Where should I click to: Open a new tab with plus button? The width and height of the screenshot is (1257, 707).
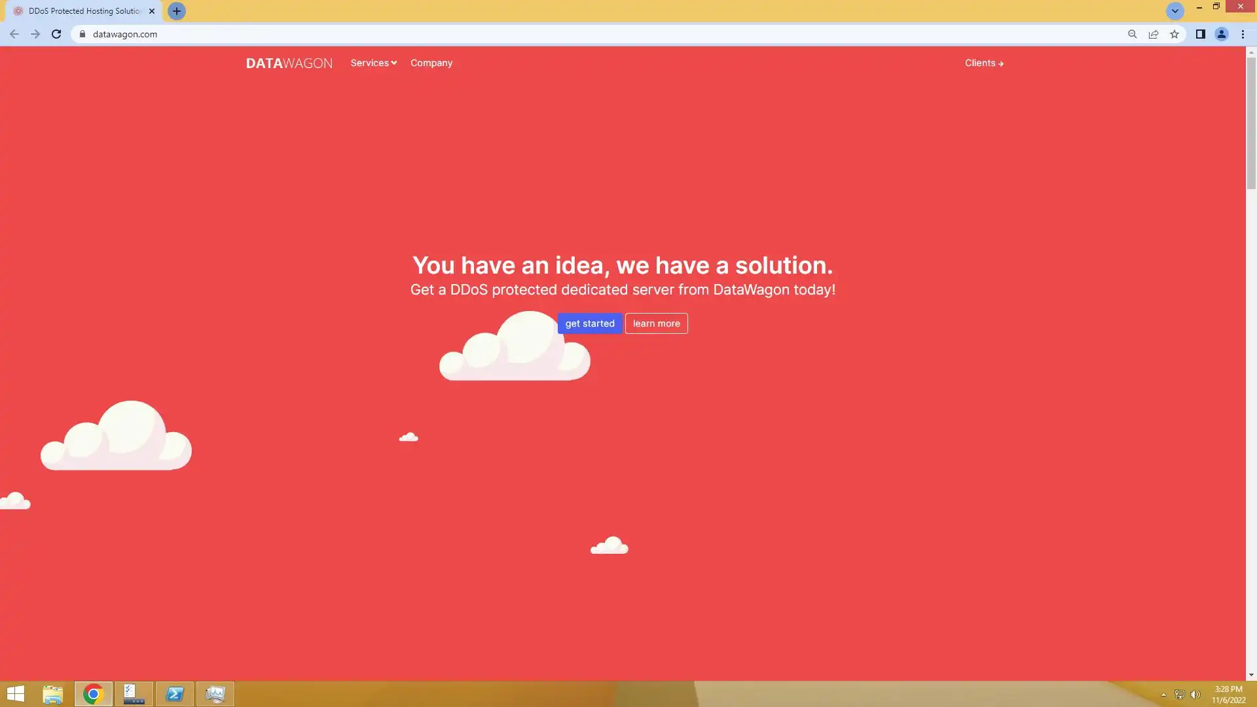click(x=176, y=11)
